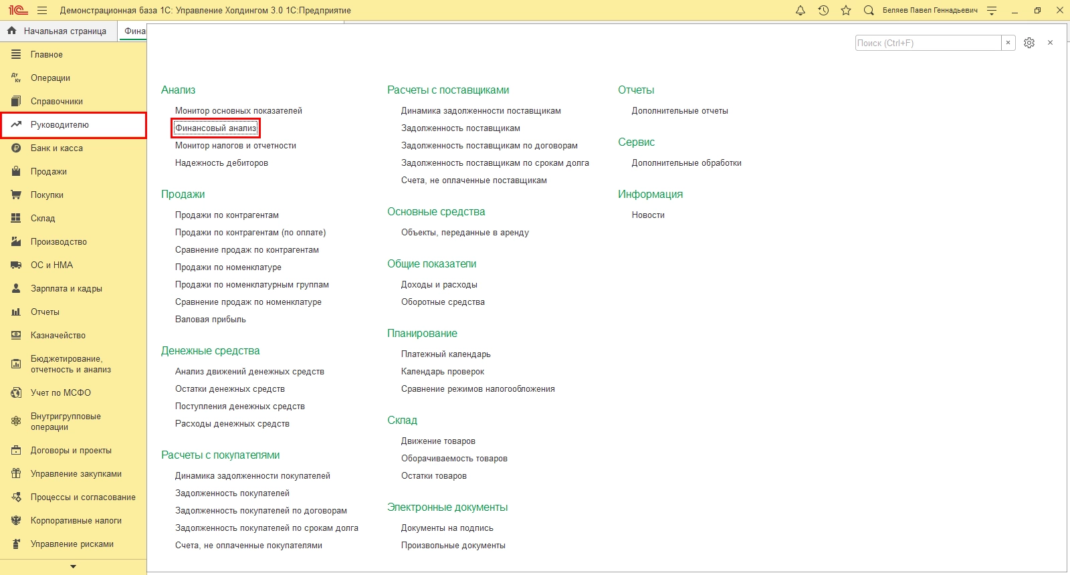The width and height of the screenshot is (1070, 575).
Task: Open Монитор основных показателей
Action: tap(239, 110)
